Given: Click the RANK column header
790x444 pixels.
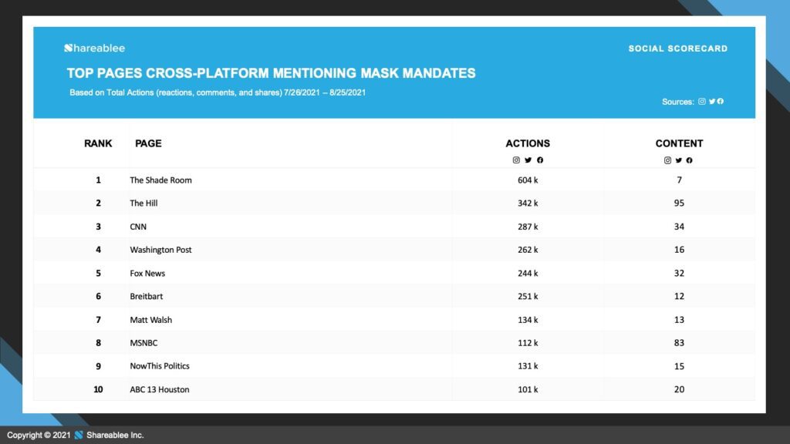Looking at the screenshot, I should click(98, 143).
